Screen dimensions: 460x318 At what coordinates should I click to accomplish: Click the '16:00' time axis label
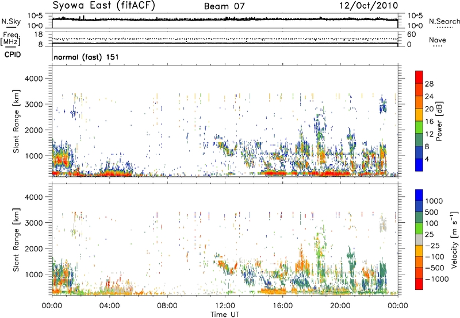(282, 306)
